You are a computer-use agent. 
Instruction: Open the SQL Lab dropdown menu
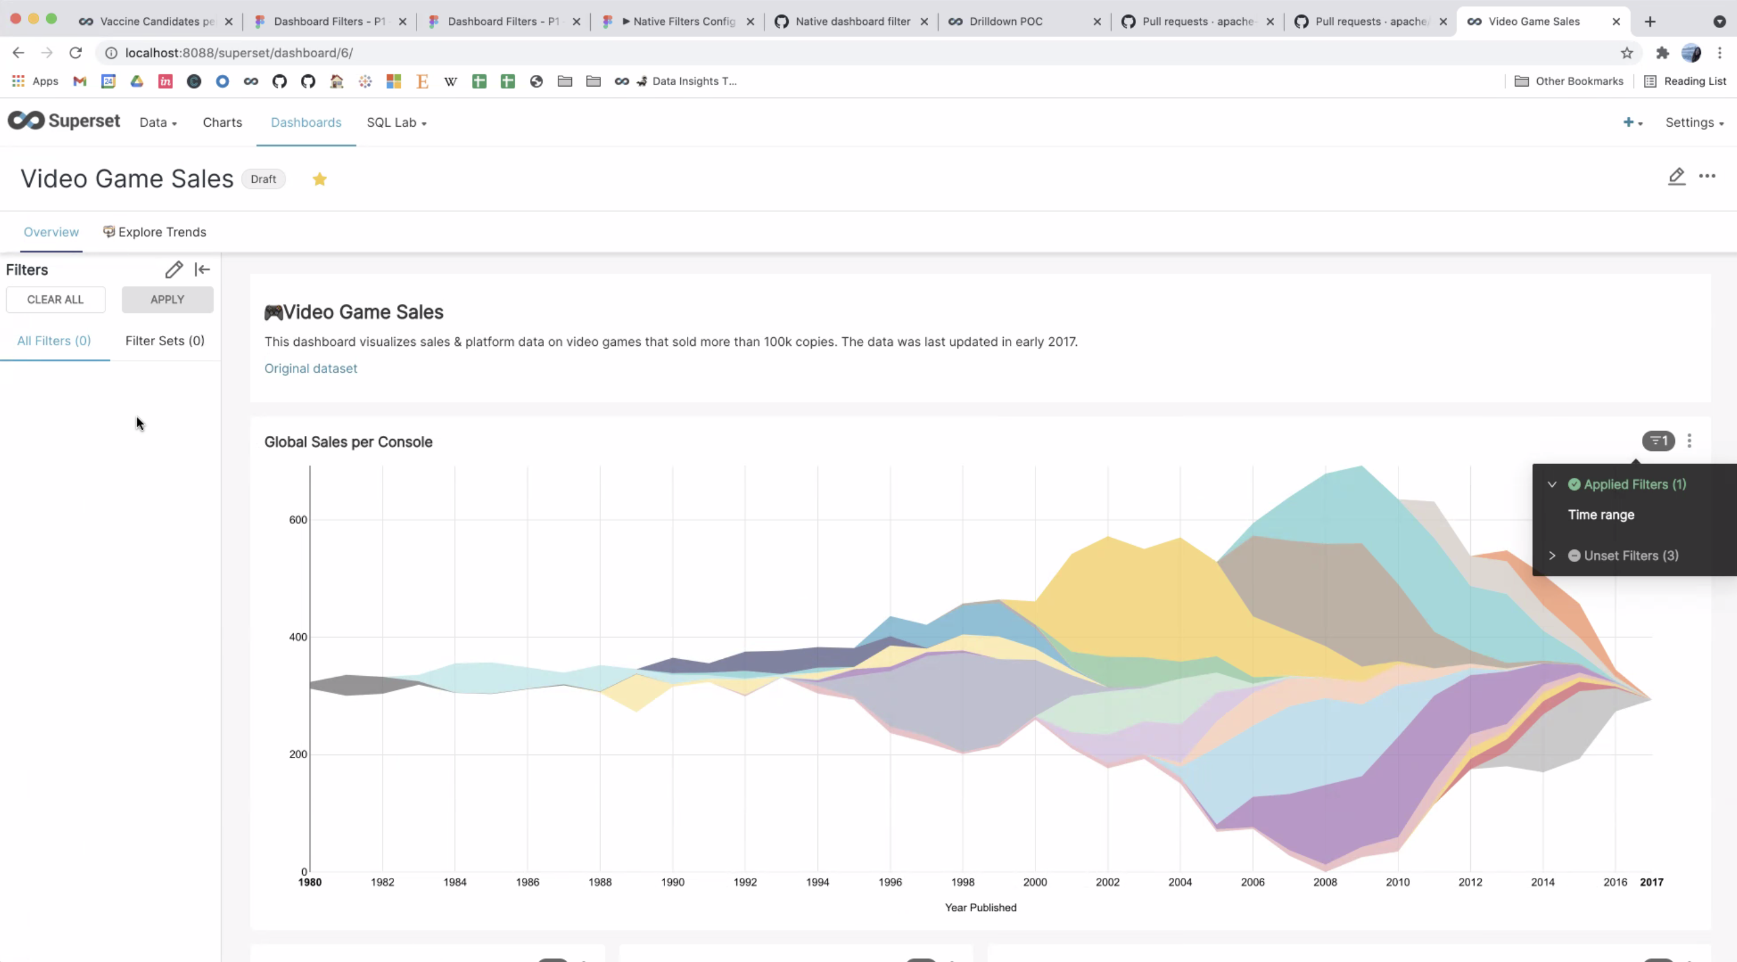(x=396, y=123)
